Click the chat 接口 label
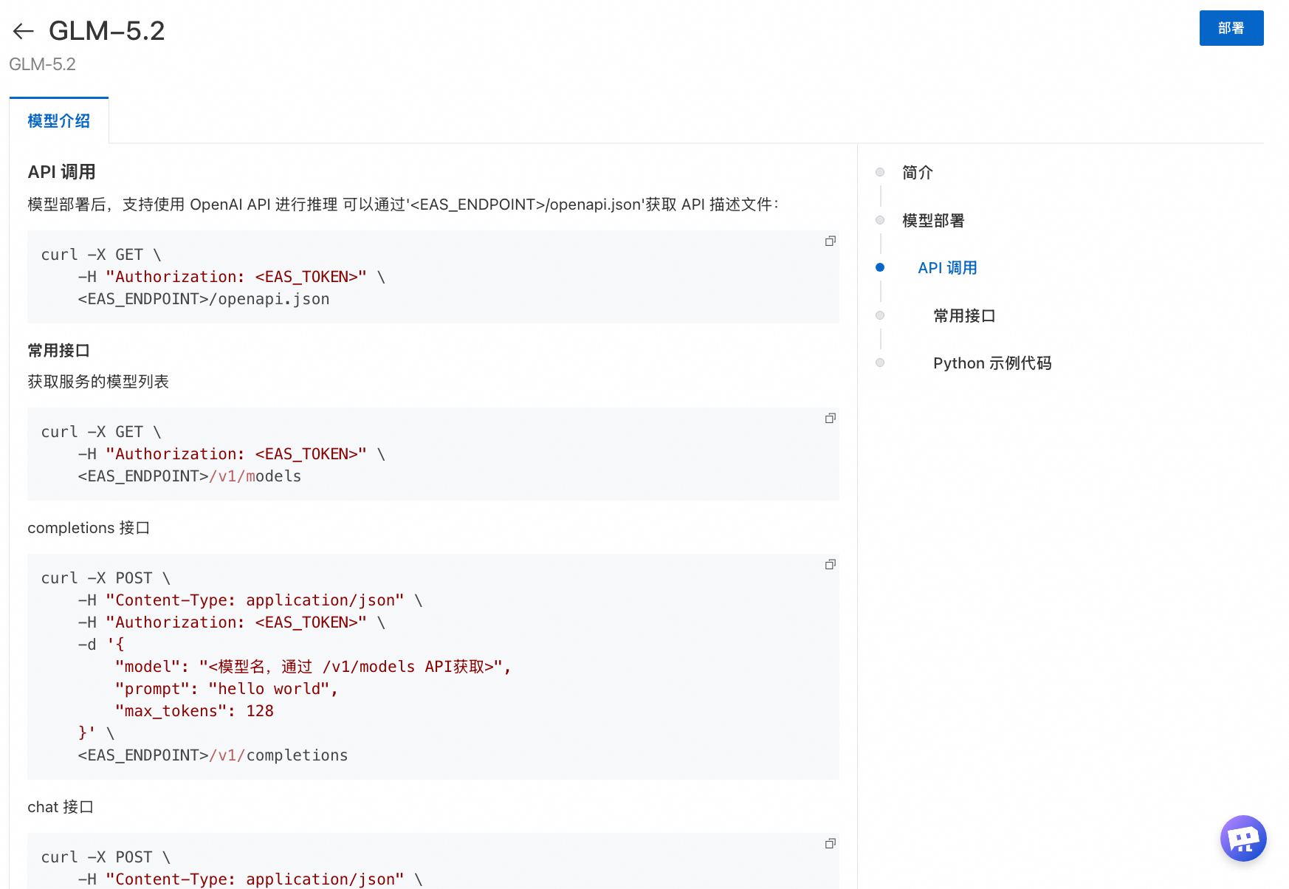The height and width of the screenshot is (889, 1289). coord(61,807)
